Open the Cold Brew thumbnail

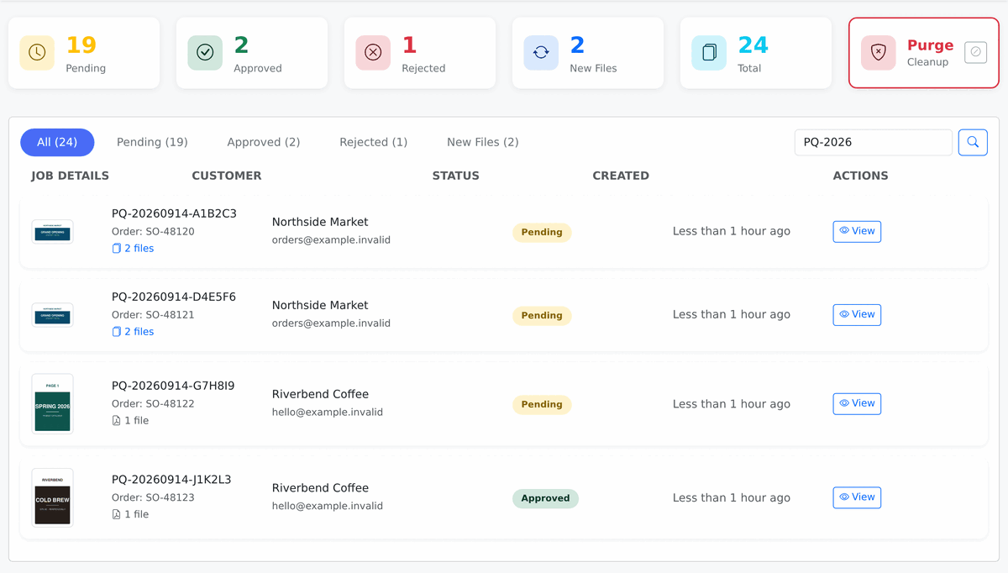[x=52, y=497]
